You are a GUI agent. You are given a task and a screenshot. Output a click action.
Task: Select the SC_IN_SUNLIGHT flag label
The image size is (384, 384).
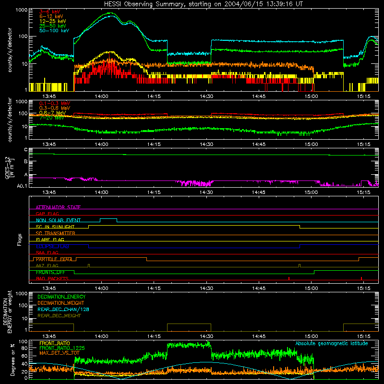(55, 227)
